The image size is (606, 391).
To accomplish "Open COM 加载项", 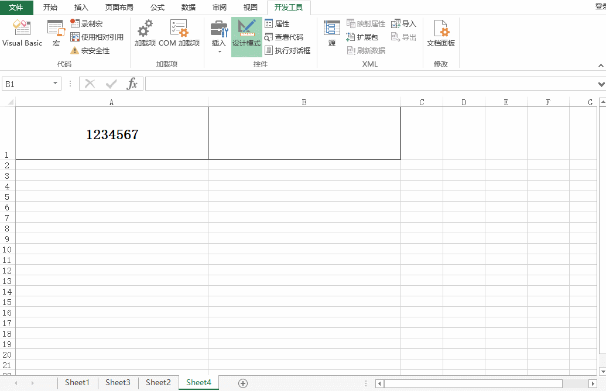I will (x=178, y=33).
